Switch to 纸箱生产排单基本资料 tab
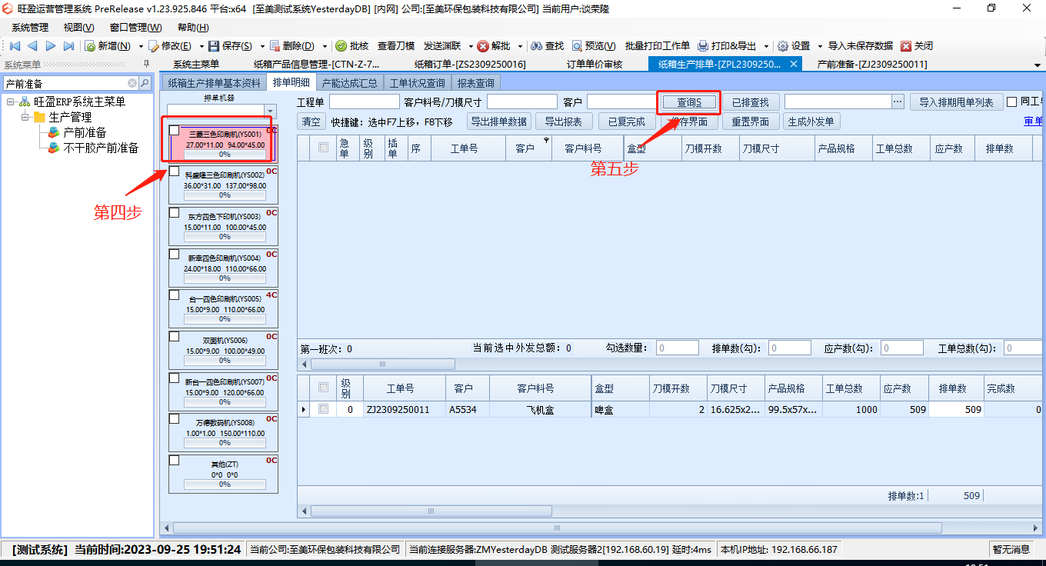This screenshot has height=566, width=1046. click(215, 83)
